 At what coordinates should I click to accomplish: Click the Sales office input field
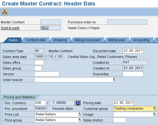tap(39, 63)
